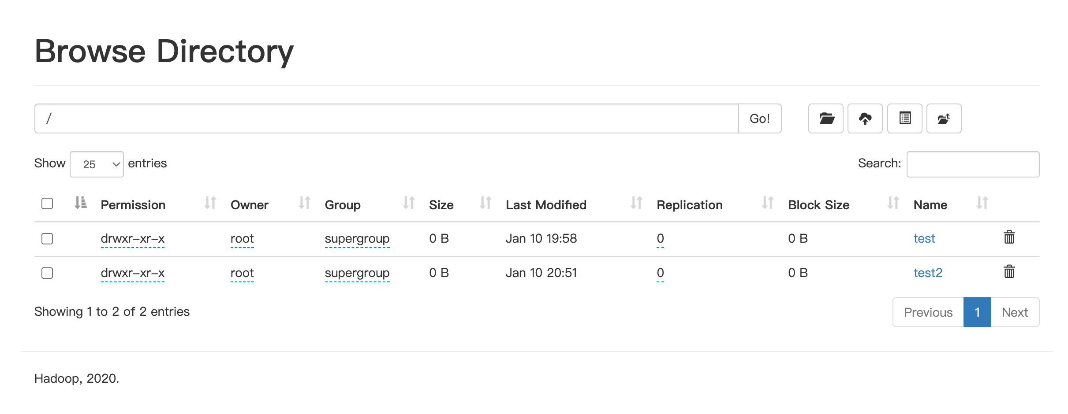This screenshot has height=414, width=1068.
Task: Sort by the Permission column arrows
Action: (x=210, y=203)
